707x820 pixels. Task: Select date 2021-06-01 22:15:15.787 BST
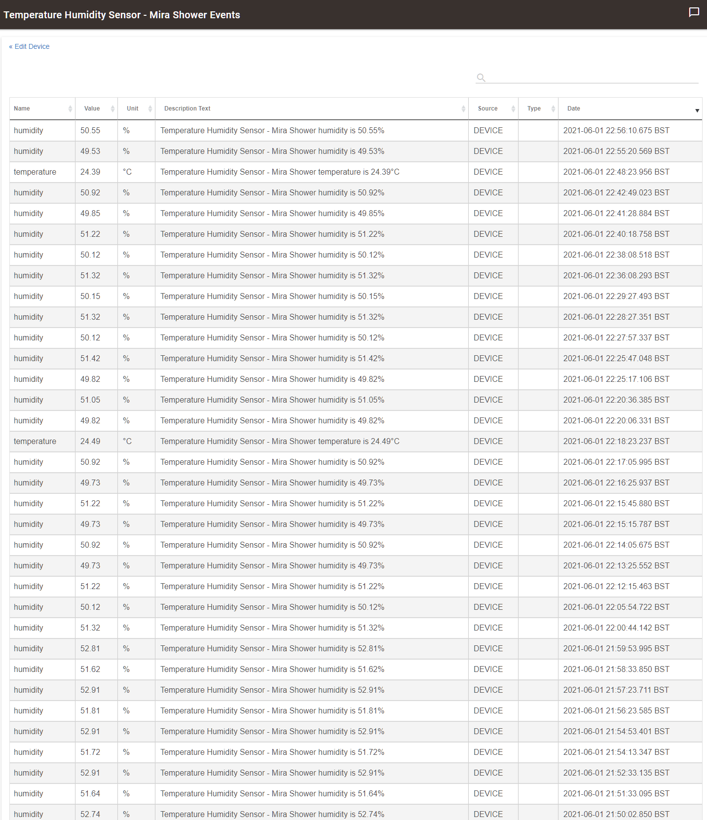[x=616, y=524]
